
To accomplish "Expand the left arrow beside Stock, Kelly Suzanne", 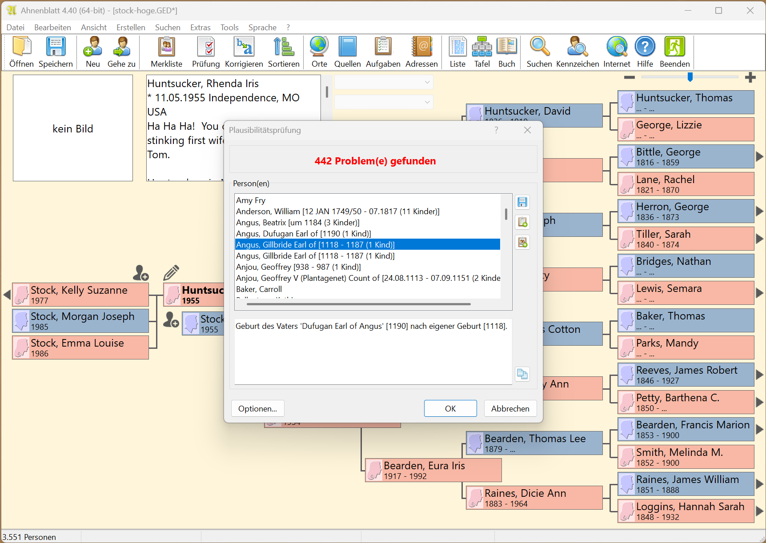I will [x=7, y=295].
